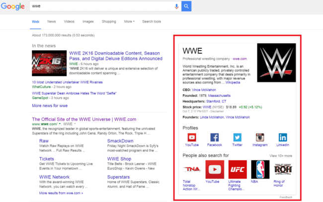The width and height of the screenshot is (323, 202).
Task: Click the More news for wwe link
Action: click(x=50, y=106)
